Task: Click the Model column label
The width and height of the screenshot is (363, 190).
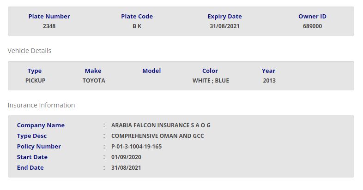Action: pyautogui.click(x=151, y=71)
